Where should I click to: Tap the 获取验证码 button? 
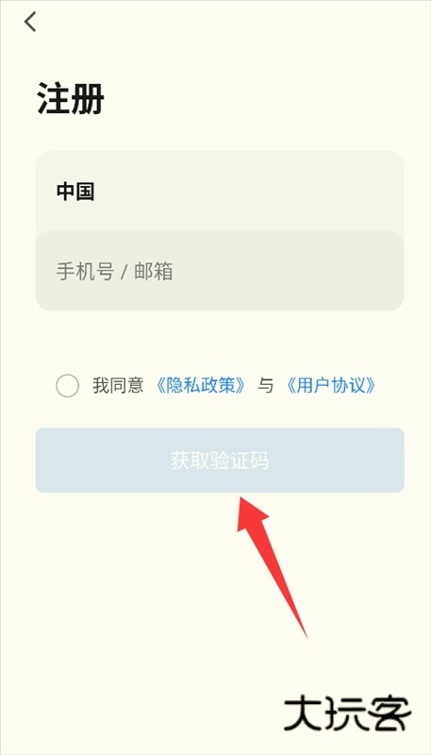(x=220, y=461)
